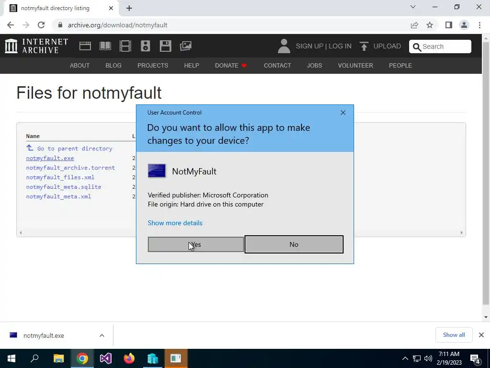Open the Chrome side panel icon
The height and width of the screenshot is (368, 490).
[x=449, y=25]
